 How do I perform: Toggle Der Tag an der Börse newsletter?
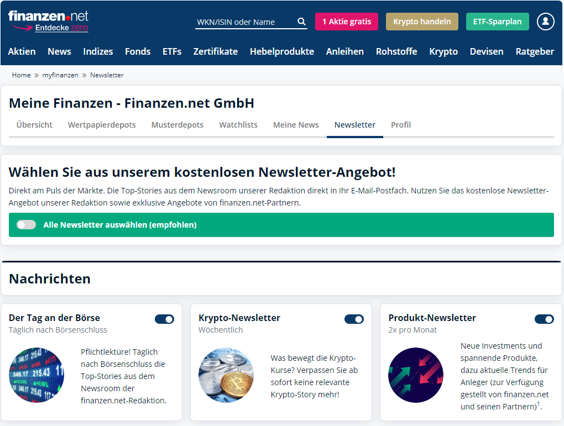(x=164, y=319)
